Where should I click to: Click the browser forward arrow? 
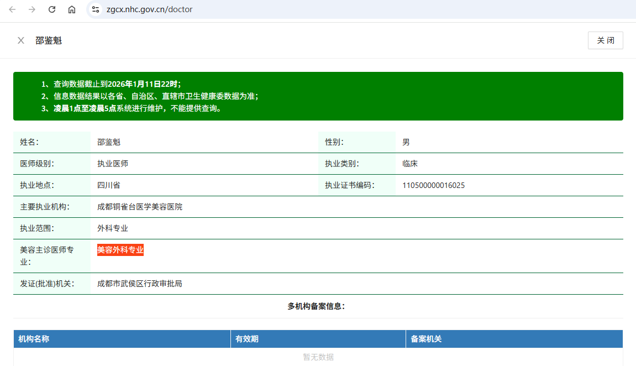pyautogui.click(x=31, y=9)
